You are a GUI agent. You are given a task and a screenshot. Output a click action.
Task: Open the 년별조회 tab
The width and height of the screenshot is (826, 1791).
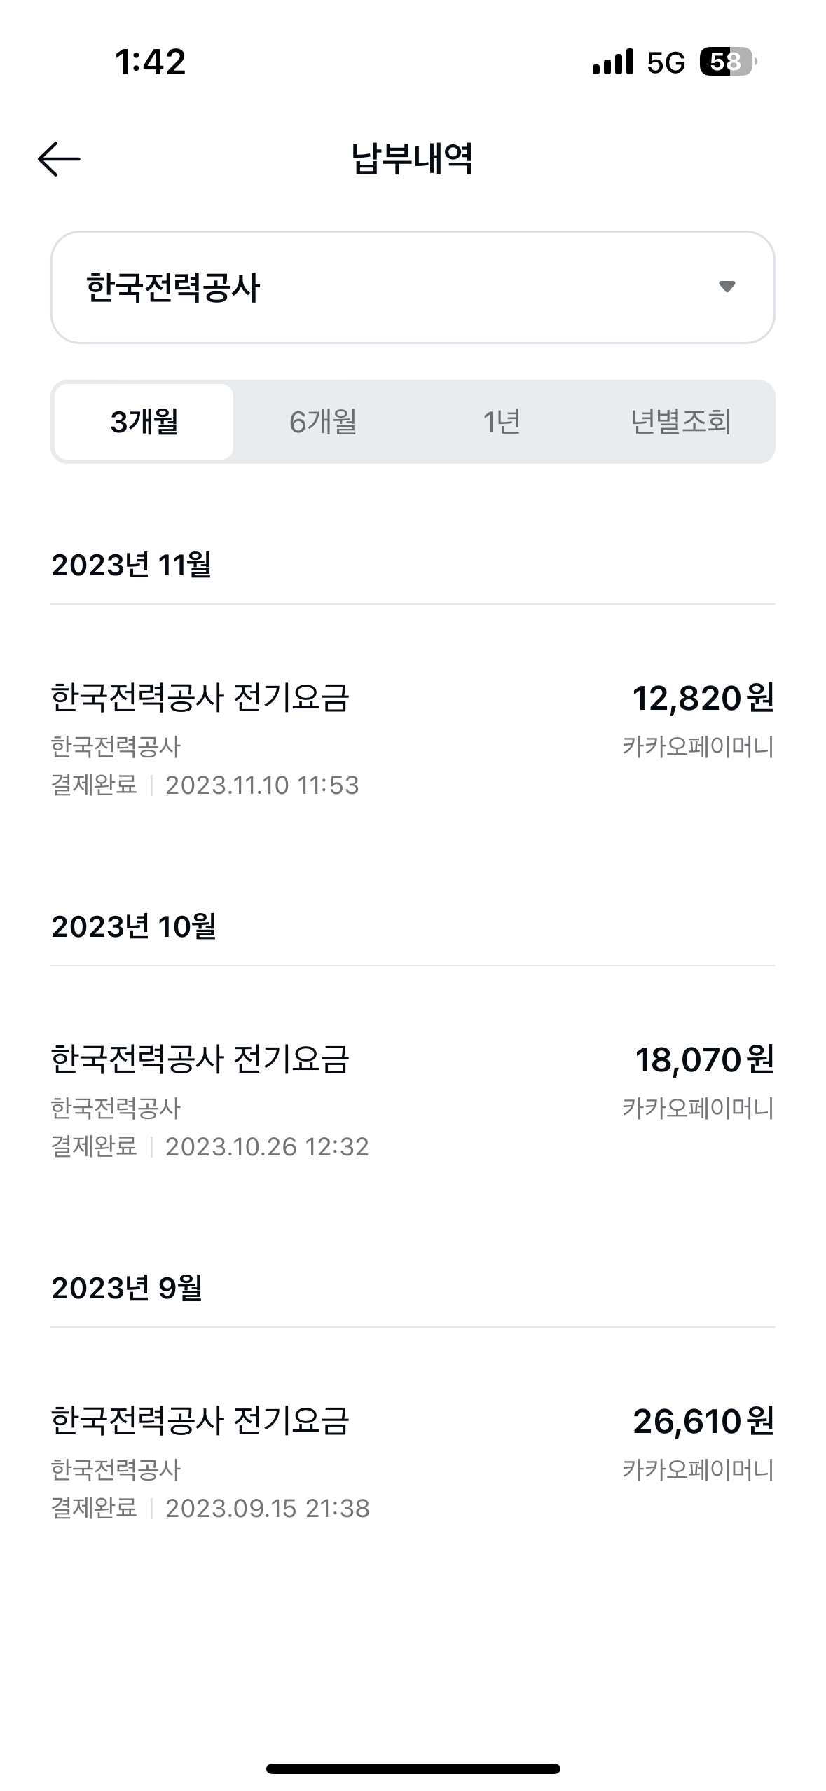[x=680, y=422]
